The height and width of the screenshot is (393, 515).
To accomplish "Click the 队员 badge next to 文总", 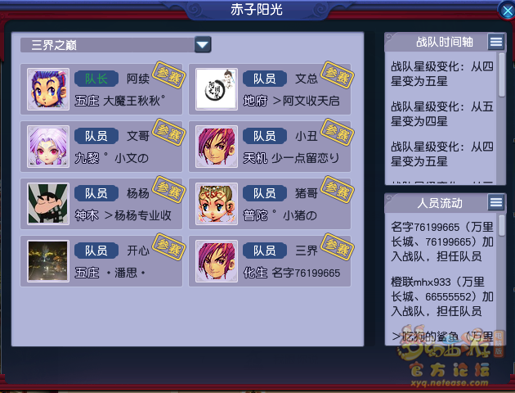I will (265, 79).
